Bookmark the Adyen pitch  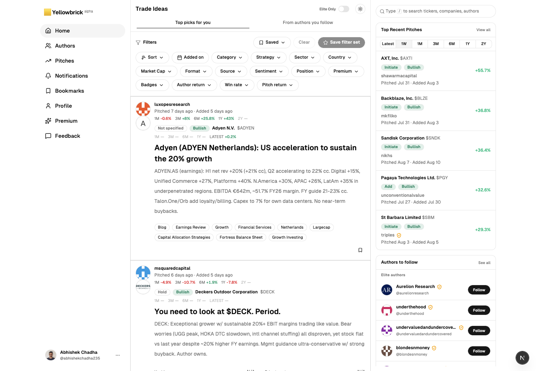click(x=360, y=250)
